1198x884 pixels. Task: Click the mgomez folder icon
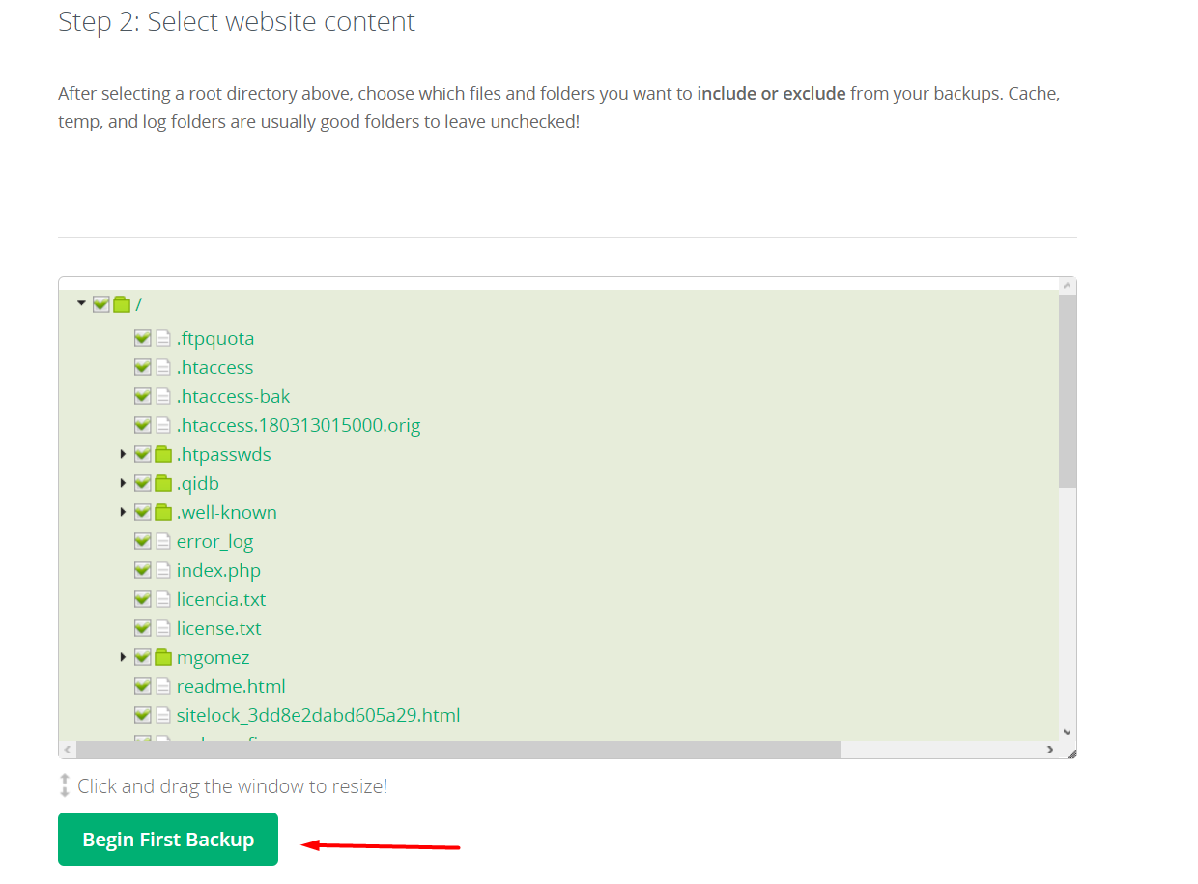tap(163, 657)
